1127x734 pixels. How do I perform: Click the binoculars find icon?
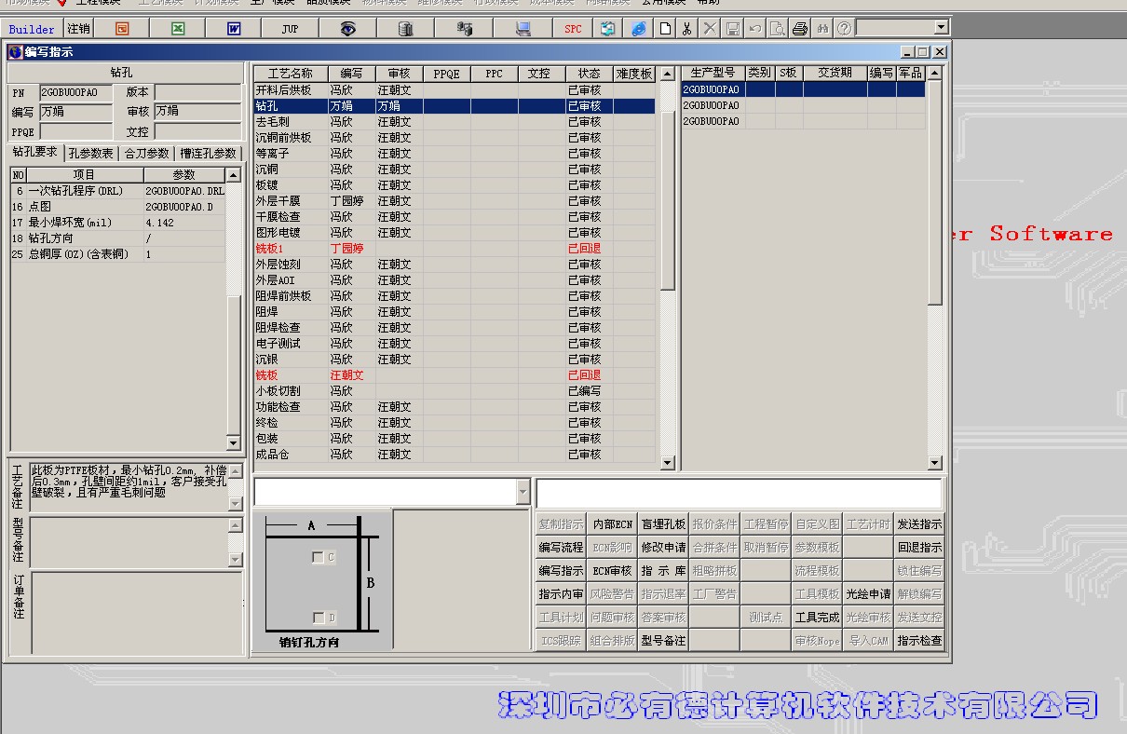[822, 29]
